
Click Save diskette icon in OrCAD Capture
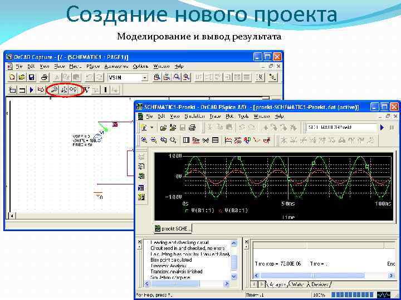click(31, 77)
